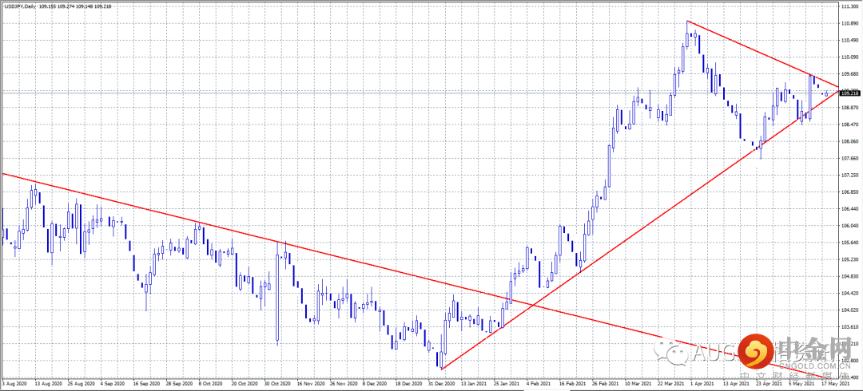The width and height of the screenshot is (863, 391).
Task: Click the 107.250 price axis label
Action: 851,176
